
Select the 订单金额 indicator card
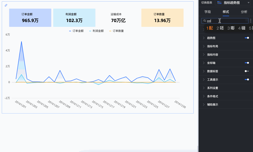[x=30, y=18]
